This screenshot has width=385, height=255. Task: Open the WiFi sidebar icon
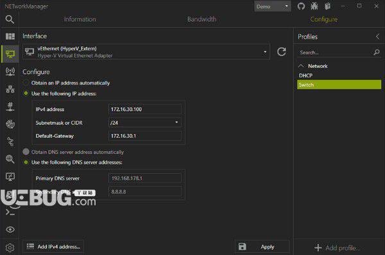click(10, 71)
